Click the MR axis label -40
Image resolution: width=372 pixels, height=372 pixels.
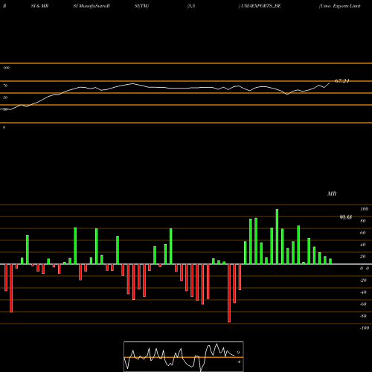pyautogui.click(x=363, y=292)
